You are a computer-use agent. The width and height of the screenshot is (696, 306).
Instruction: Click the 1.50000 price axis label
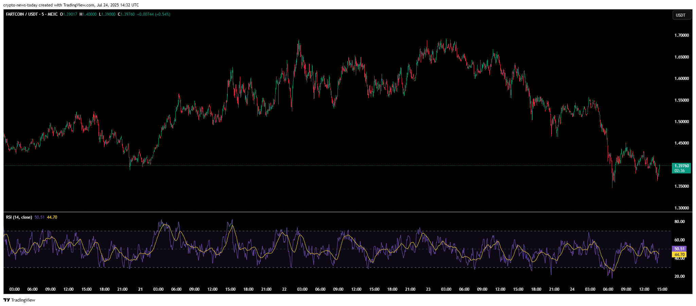[x=682, y=122]
